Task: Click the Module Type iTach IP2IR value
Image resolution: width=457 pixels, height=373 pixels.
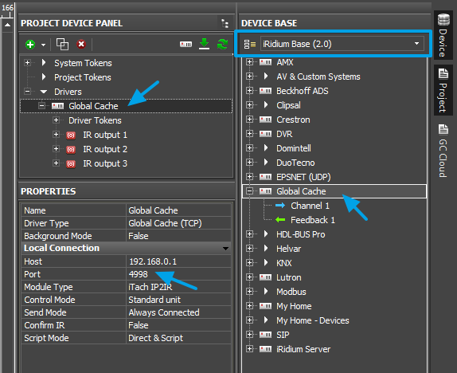Action: (x=178, y=287)
